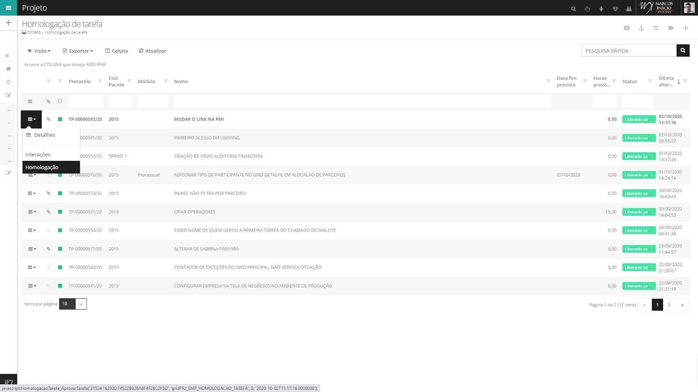The height and width of the screenshot is (392, 698).
Task: Open the home icon in left sidebar
Action: click(8, 69)
